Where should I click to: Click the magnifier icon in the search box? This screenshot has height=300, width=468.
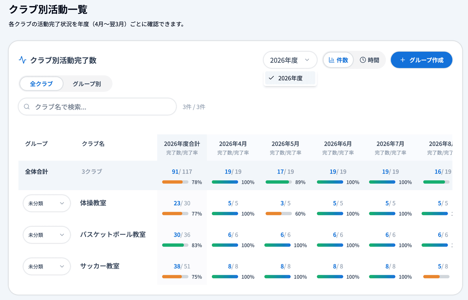point(27,107)
